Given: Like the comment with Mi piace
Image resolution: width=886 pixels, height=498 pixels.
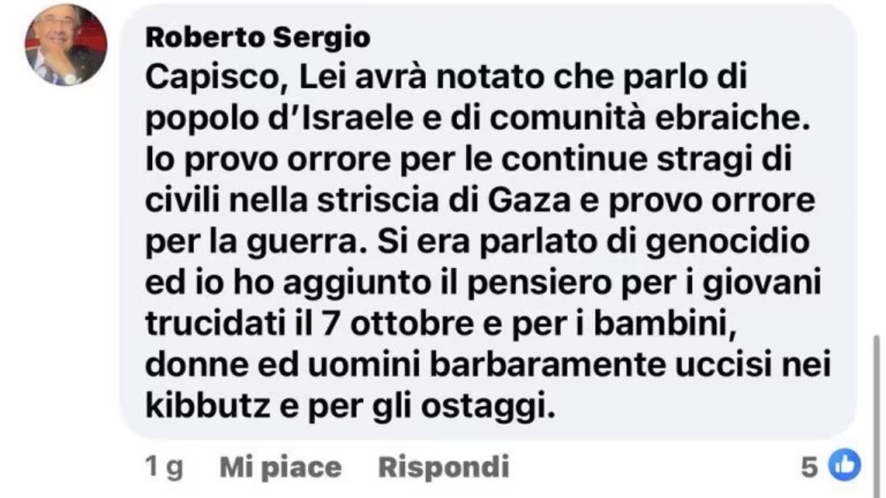Looking at the screenshot, I should tap(281, 466).
